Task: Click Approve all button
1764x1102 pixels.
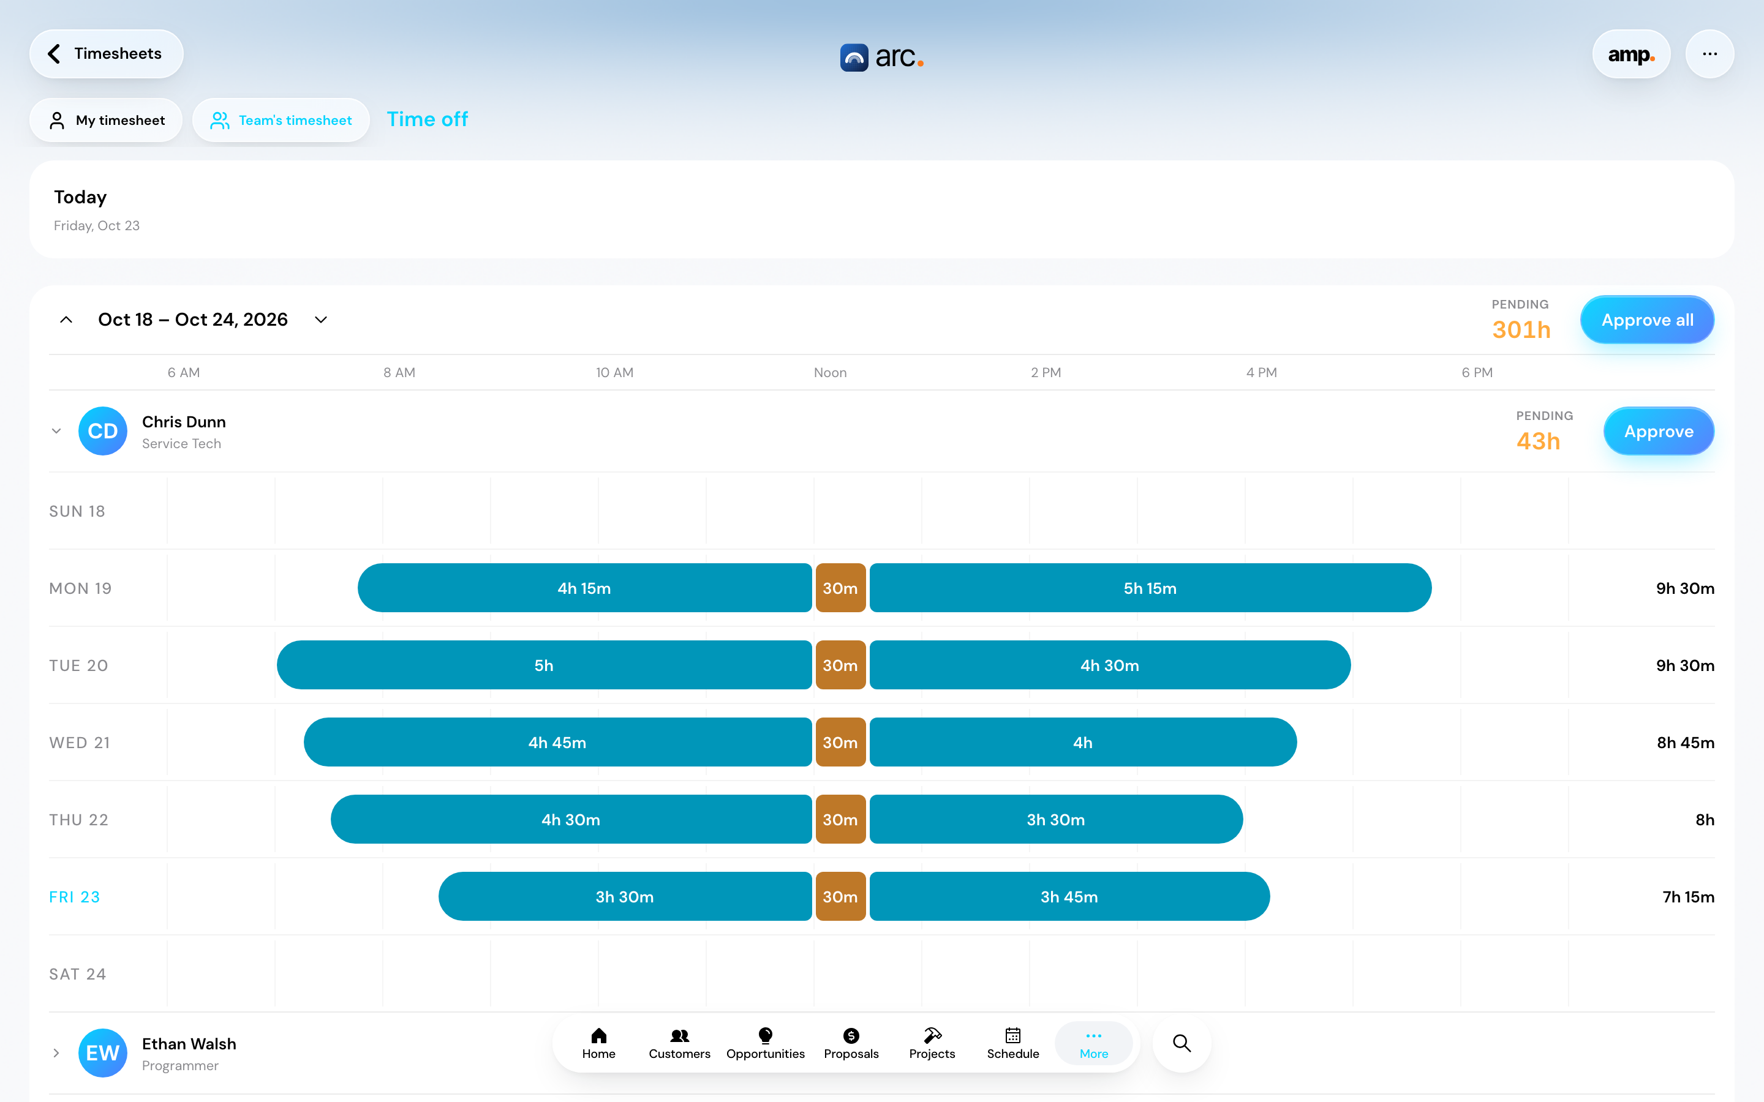Action: click(1648, 320)
